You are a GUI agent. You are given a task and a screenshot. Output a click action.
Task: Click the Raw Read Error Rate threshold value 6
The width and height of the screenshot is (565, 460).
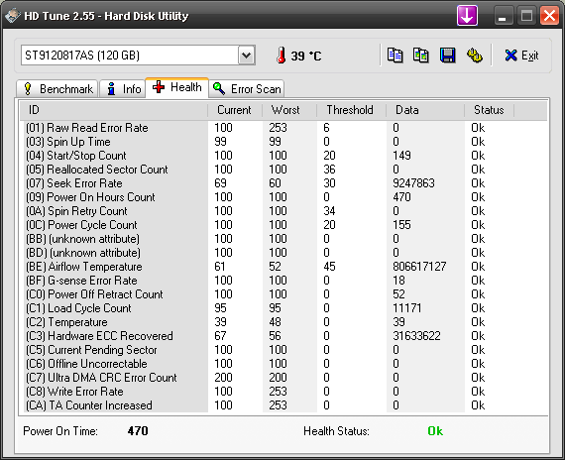pyautogui.click(x=326, y=128)
